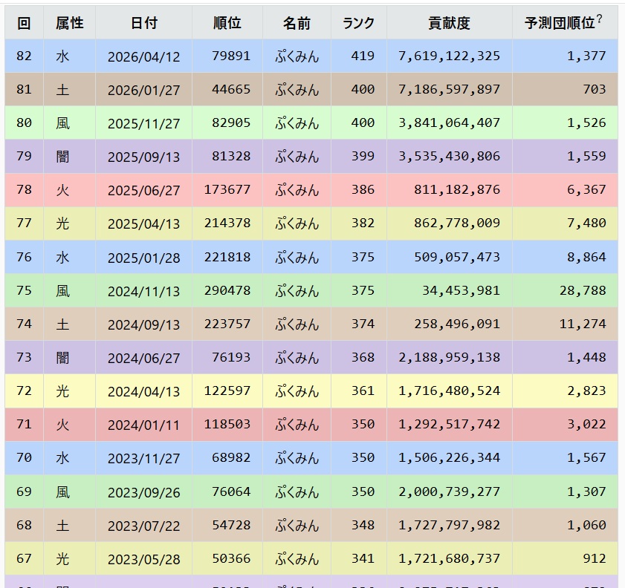Select the date cell 2025/11/27
The height and width of the screenshot is (588, 625).
click(x=143, y=123)
